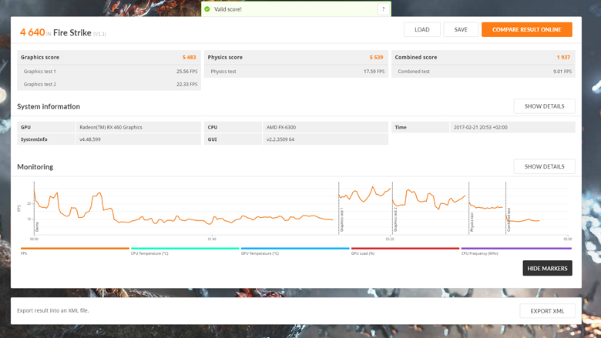The height and width of the screenshot is (338, 601).
Task: Select the Combined score header row
Action: point(482,58)
